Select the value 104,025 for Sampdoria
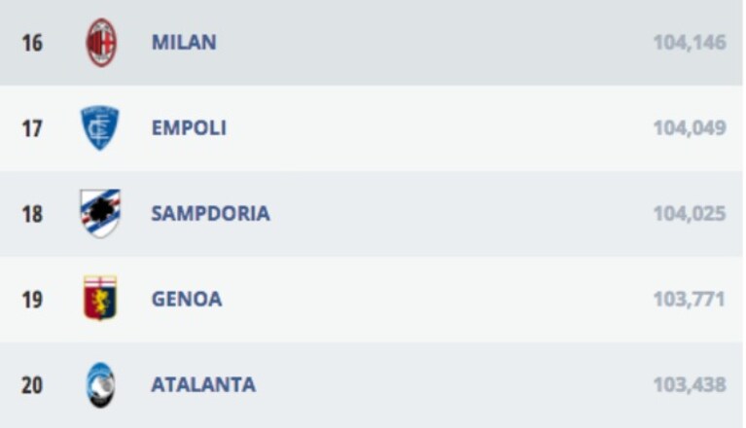Viewport: 746px width, 428px height. tap(690, 214)
